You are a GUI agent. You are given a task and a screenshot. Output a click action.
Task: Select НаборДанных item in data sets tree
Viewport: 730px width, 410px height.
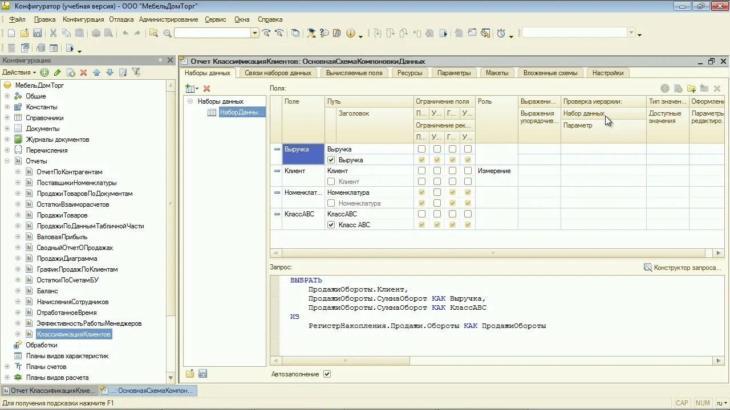pyautogui.click(x=242, y=113)
